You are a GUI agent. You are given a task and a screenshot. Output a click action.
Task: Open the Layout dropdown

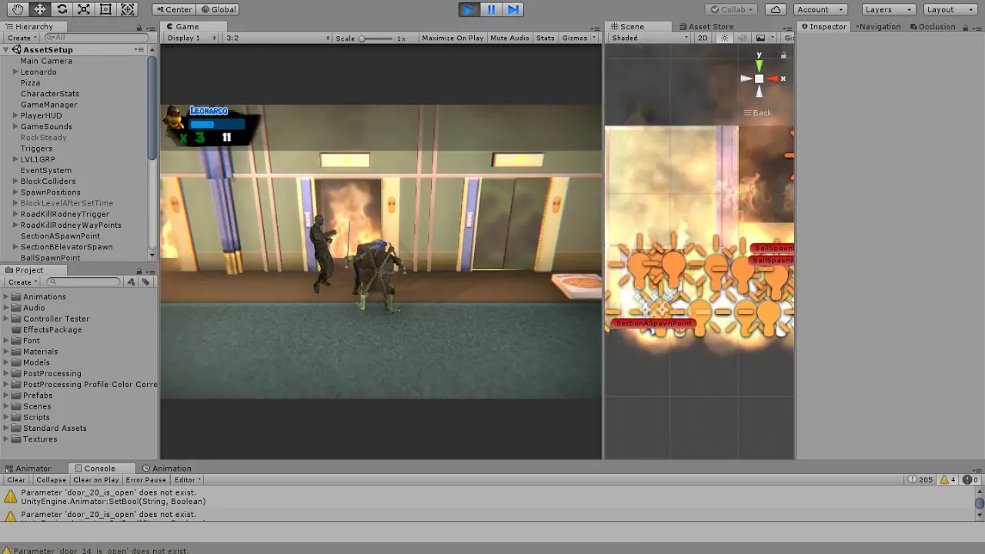[950, 9]
